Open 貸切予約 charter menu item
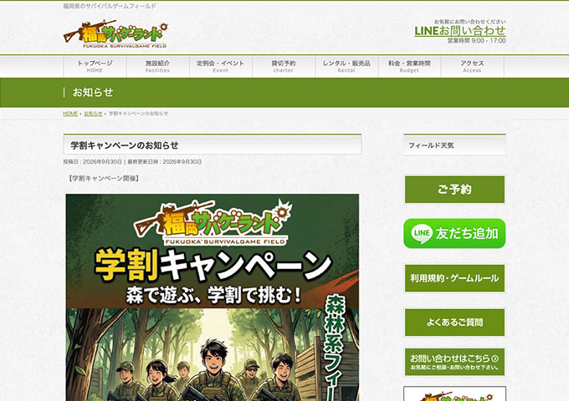Image resolution: width=569 pixels, height=401 pixels. coord(284,66)
